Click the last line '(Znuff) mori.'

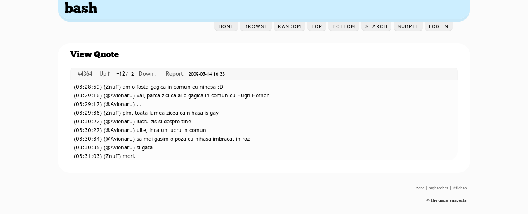point(104,156)
